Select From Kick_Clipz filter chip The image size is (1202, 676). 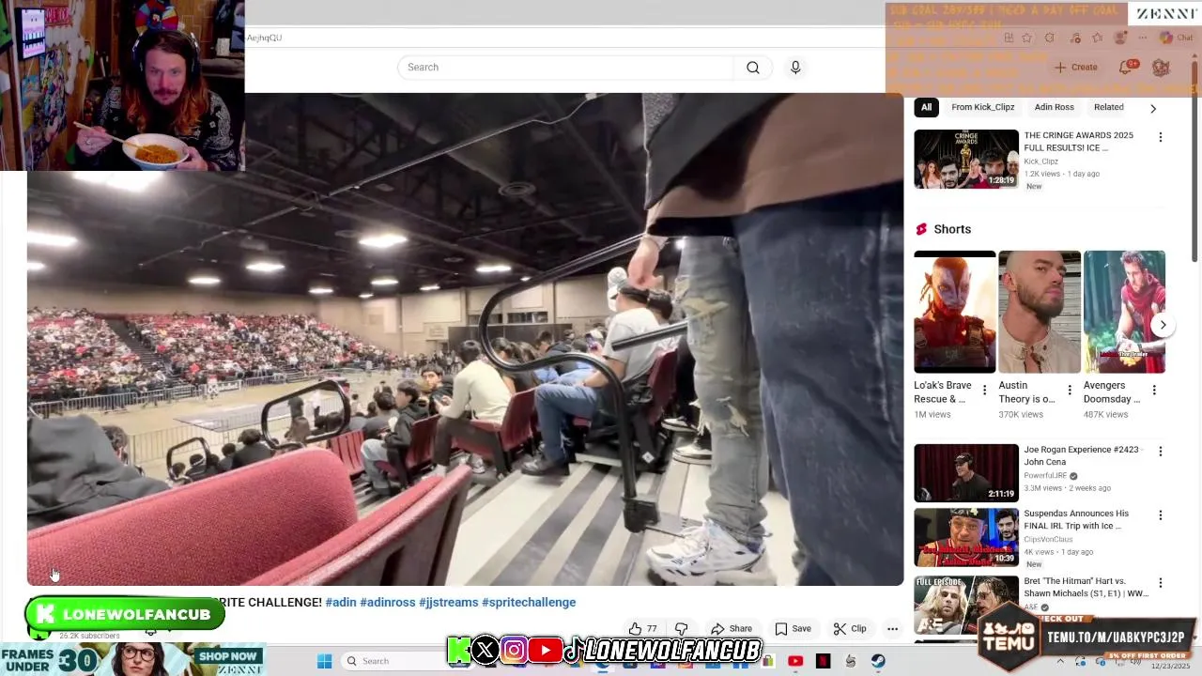982,107
